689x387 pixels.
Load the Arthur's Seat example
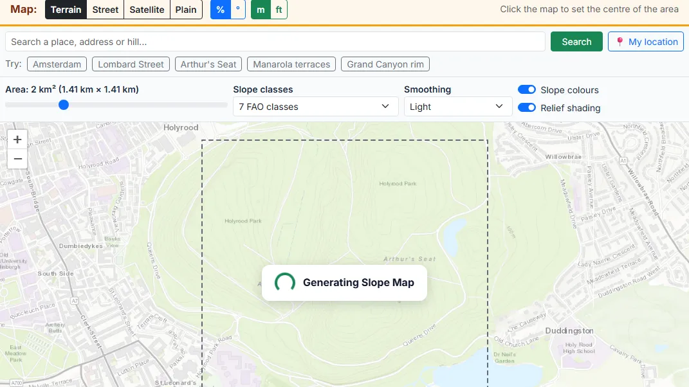208,64
